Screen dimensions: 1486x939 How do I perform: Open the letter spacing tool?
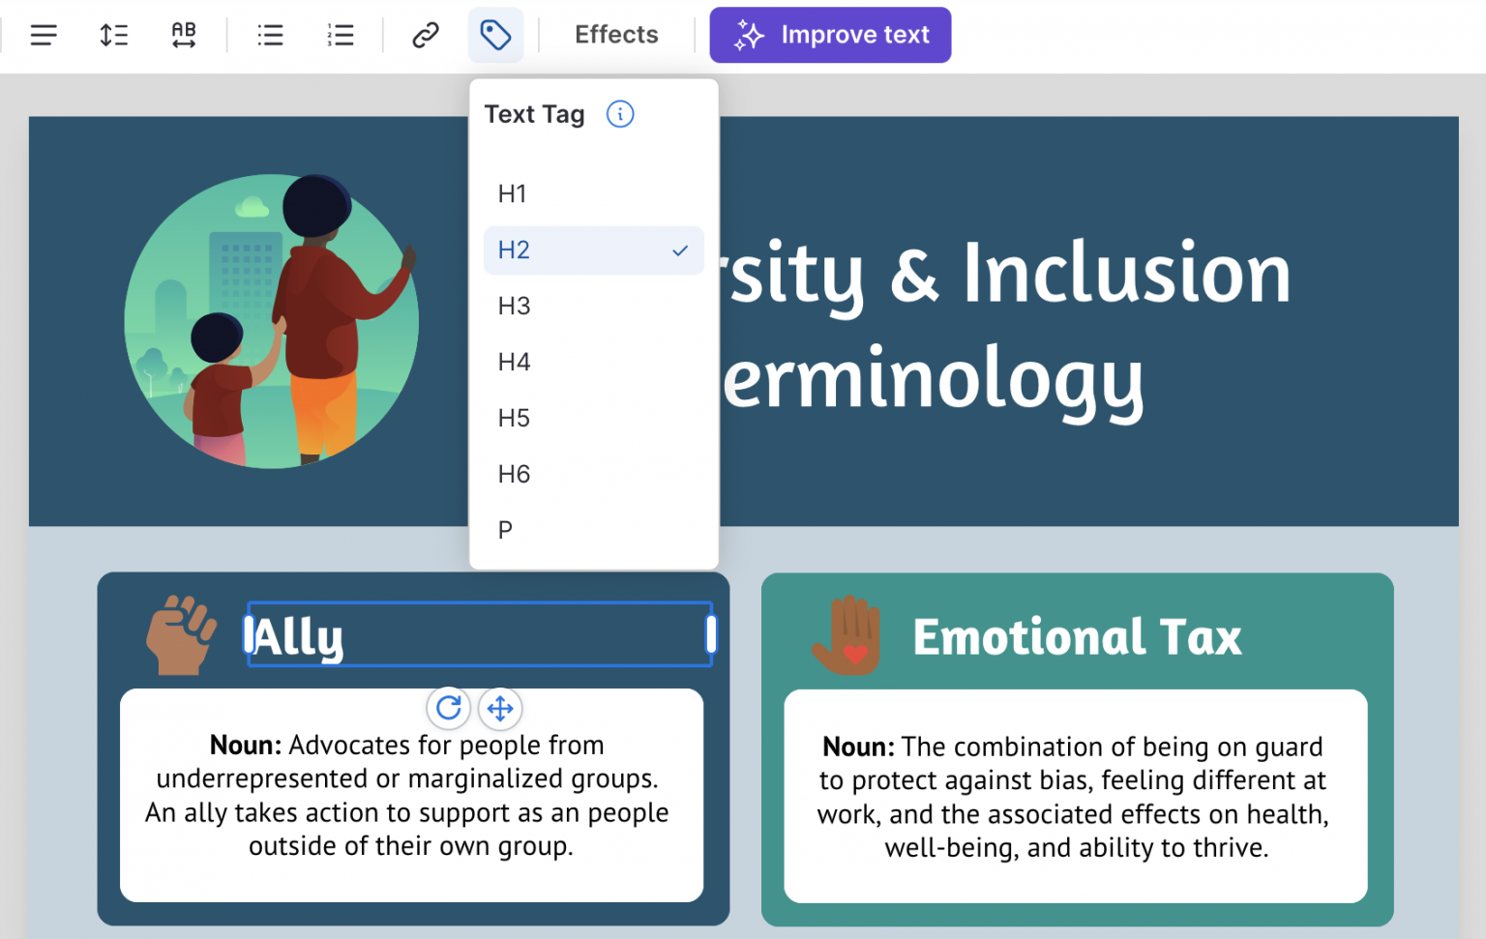pyautogui.click(x=184, y=36)
